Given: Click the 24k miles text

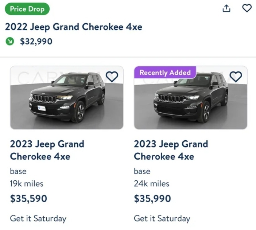Looking at the screenshot, I should coord(151,183).
